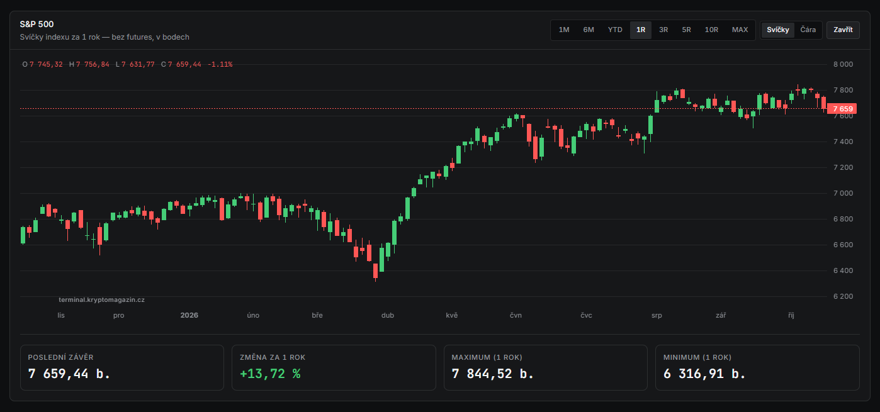The width and height of the screenshot is (880, 412).
Task: Click the 'říj' month axis label
Action: tap(791, 315)
